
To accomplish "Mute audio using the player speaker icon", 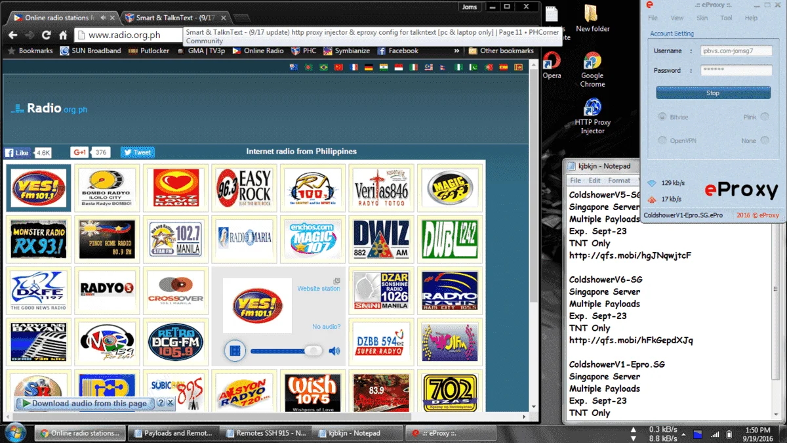I will [334, 351].
